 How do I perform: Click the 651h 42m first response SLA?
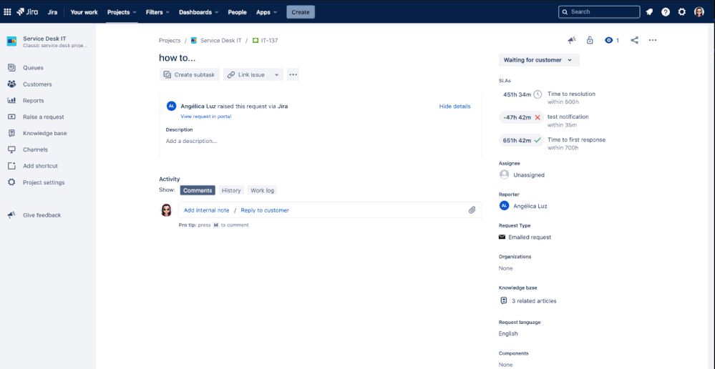pyautogui.click(x=521, y=140)
